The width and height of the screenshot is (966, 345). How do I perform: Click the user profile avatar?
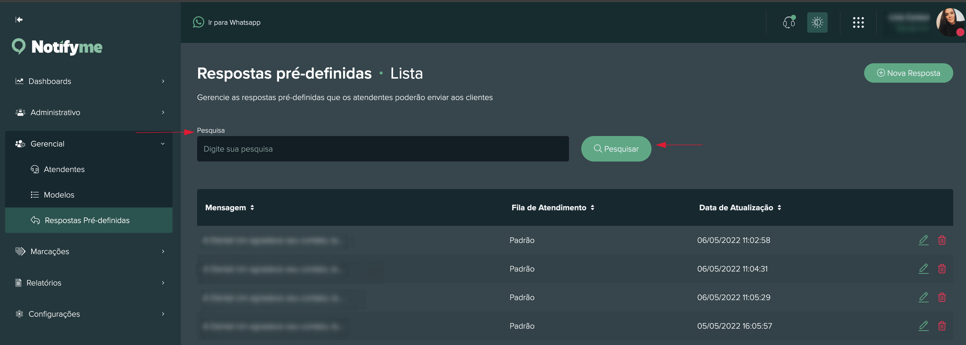pos(950,22)
